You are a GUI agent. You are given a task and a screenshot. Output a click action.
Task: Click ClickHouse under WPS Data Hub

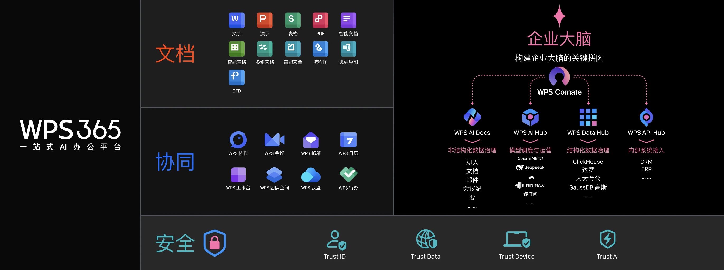588,162
